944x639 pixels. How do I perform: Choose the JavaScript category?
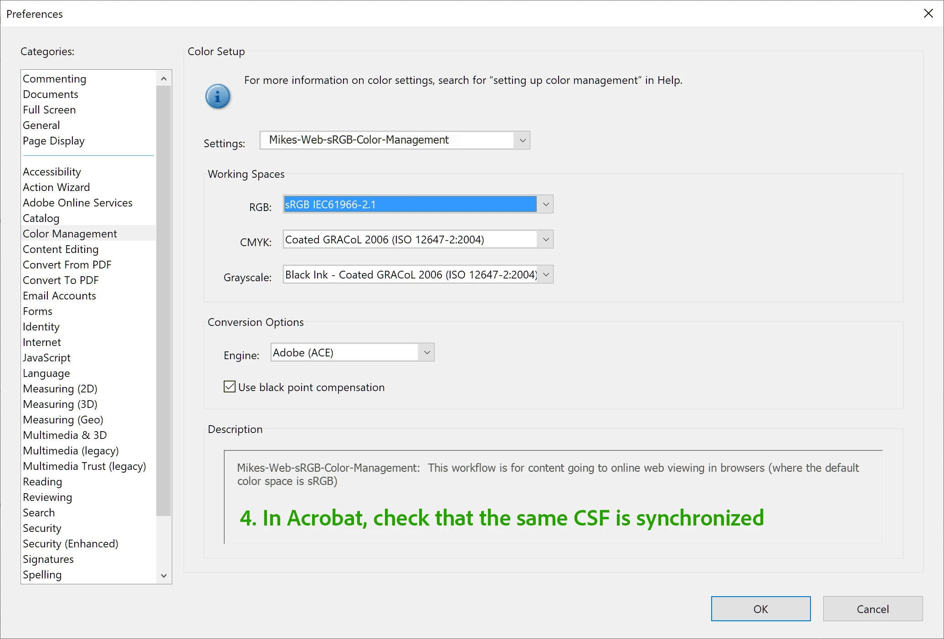point(46,358)
